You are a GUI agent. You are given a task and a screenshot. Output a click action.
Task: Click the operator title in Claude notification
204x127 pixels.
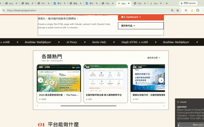(182, 107)
